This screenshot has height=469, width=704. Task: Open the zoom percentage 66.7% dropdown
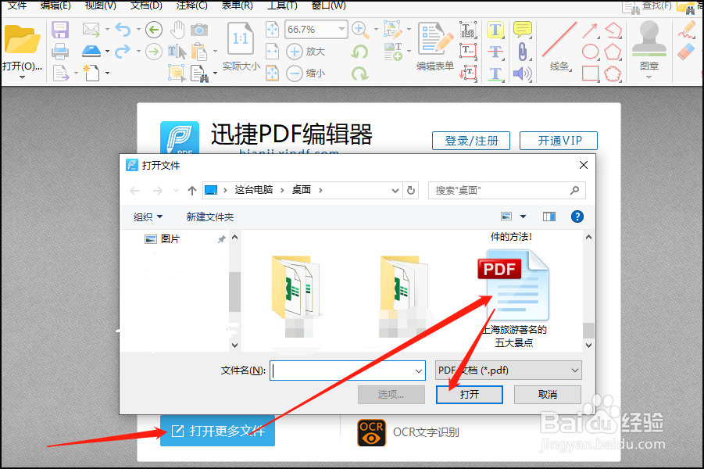[341, 29]
